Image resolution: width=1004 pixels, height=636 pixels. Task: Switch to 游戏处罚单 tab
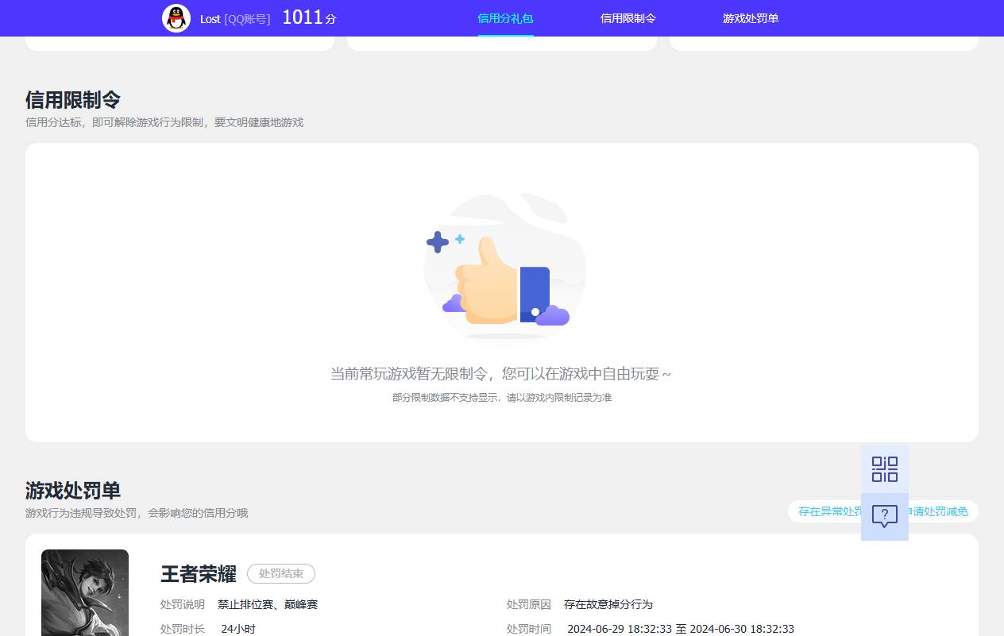coord(751,18)
